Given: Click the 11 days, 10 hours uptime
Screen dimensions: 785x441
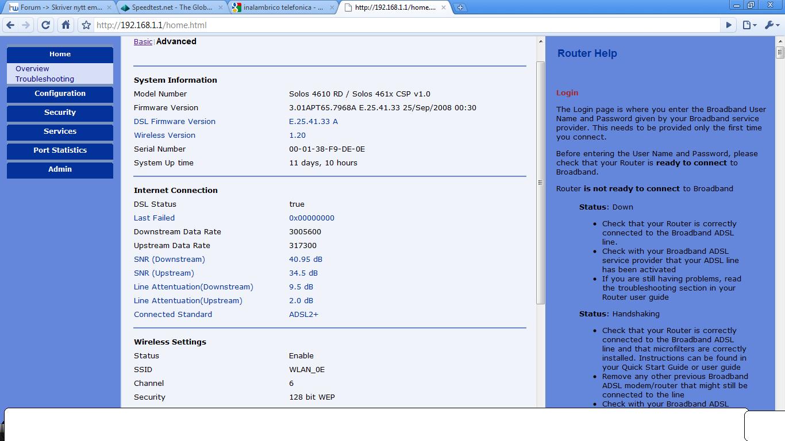Looking at the screenshot, I should (323, 163).
